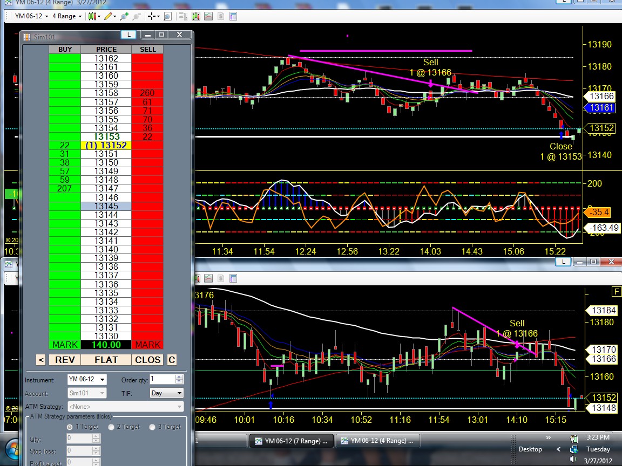Open properties icon in 7 Range chart toolbar

coord(233,278)
